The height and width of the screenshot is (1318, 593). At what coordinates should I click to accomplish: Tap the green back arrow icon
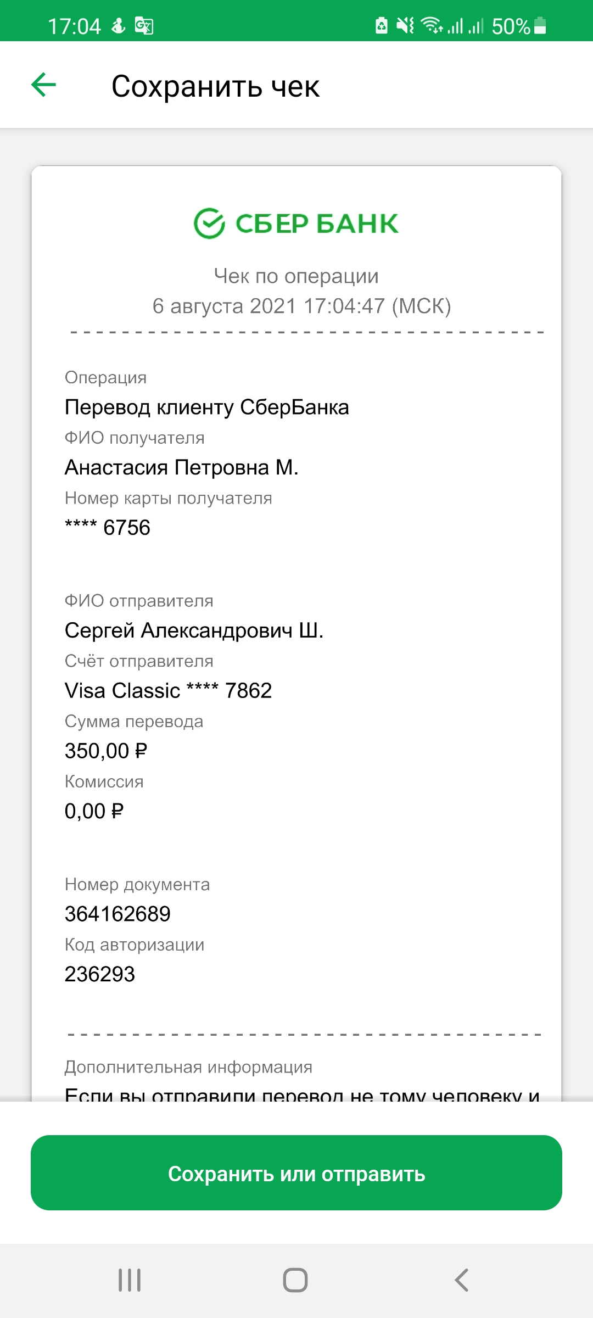tap(44, 85)
